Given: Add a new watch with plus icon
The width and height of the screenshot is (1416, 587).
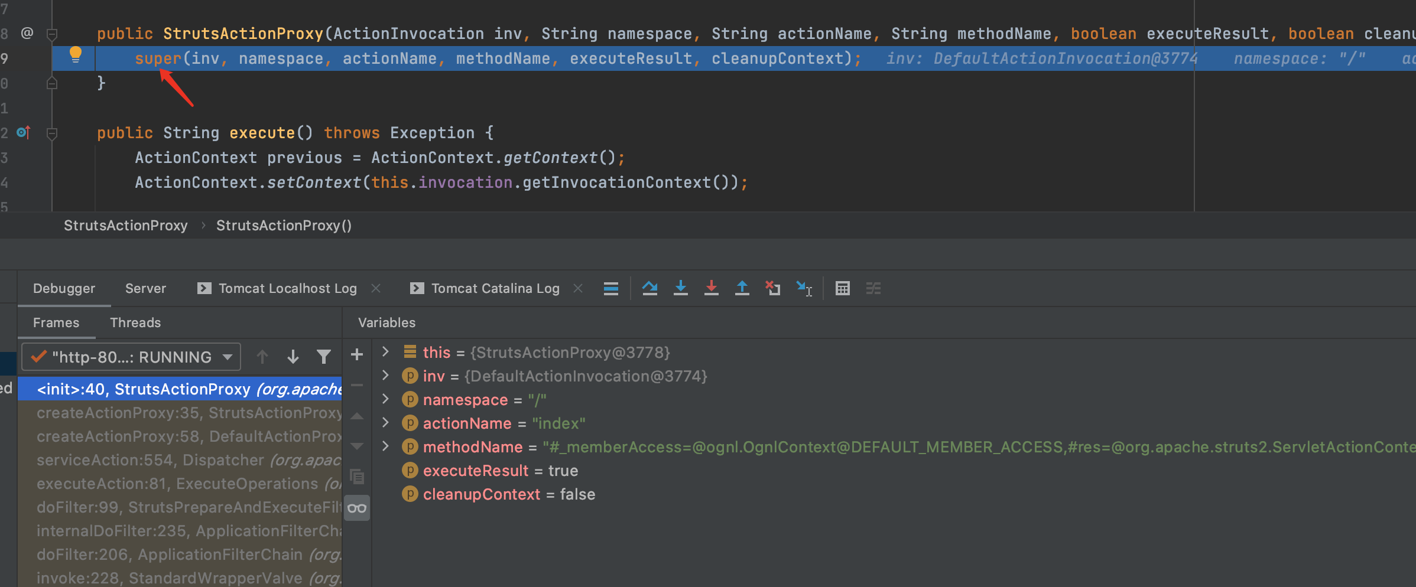Looking at the screenshot, I should (357, 354).
